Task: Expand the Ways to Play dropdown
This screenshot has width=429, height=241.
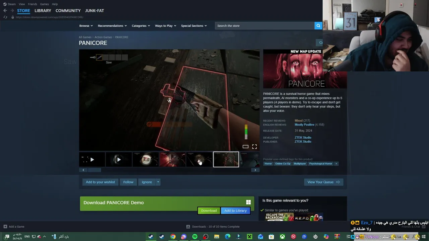Action: (x=166, y=26)
